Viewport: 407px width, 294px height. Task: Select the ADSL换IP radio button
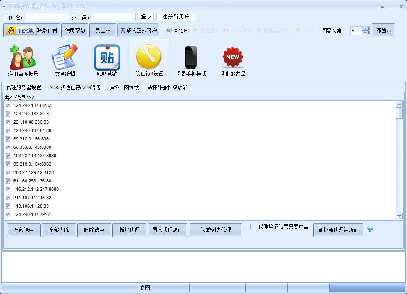pos(226,30)
